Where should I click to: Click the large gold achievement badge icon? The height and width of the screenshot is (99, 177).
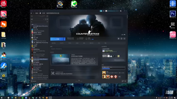pos(104,73)
